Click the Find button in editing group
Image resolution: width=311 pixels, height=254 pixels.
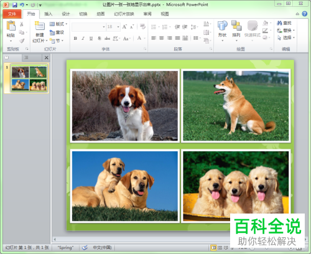[x=284, y=23]
